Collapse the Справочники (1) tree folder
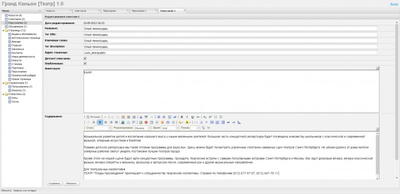Image resolution: width=400 pixels, height=194 pixels. (3, 83)
